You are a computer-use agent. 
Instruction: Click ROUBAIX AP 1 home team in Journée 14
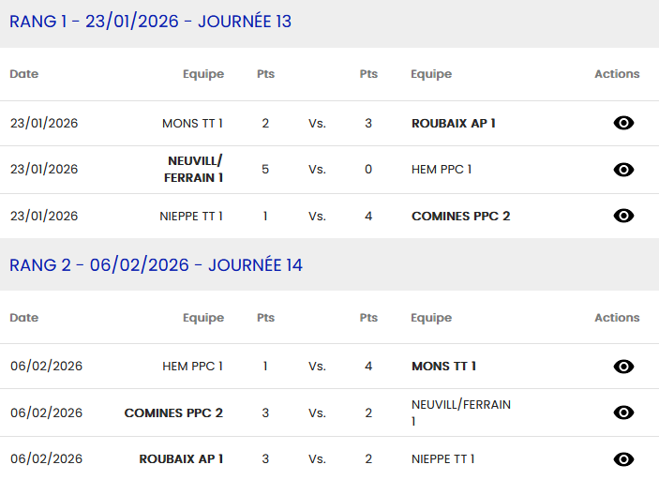[181, 458]
